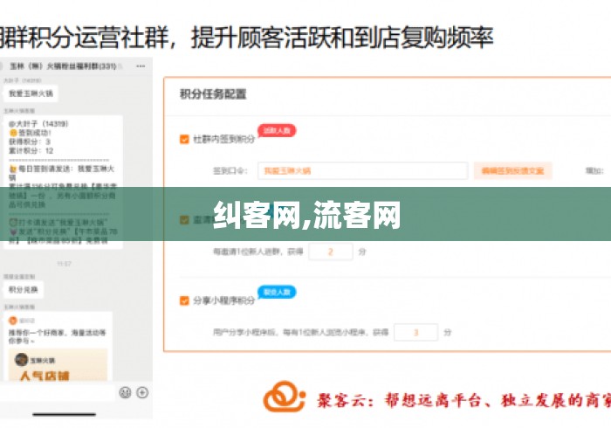Tap the plus icon in chat bar
Viewport: 611px width, 428px height.
click(142, 392)
